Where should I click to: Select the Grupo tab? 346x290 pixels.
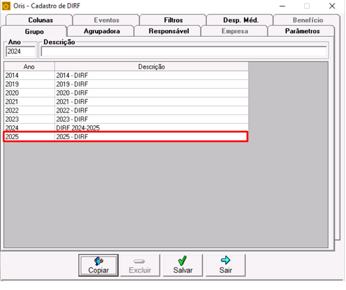click(x=34, y=31)
